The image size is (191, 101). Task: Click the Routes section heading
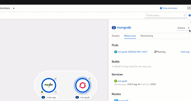tap(116, 94)
